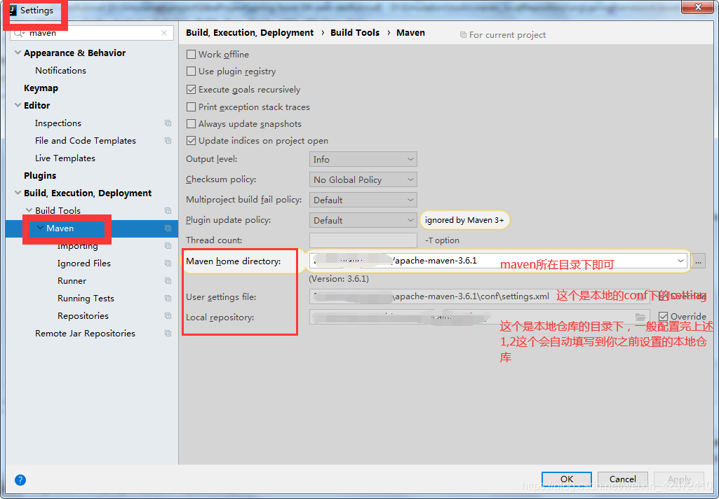Screen dimensions: 719x499
Task: Click the '-T option' hint text
Action: (x=442, y=240)
